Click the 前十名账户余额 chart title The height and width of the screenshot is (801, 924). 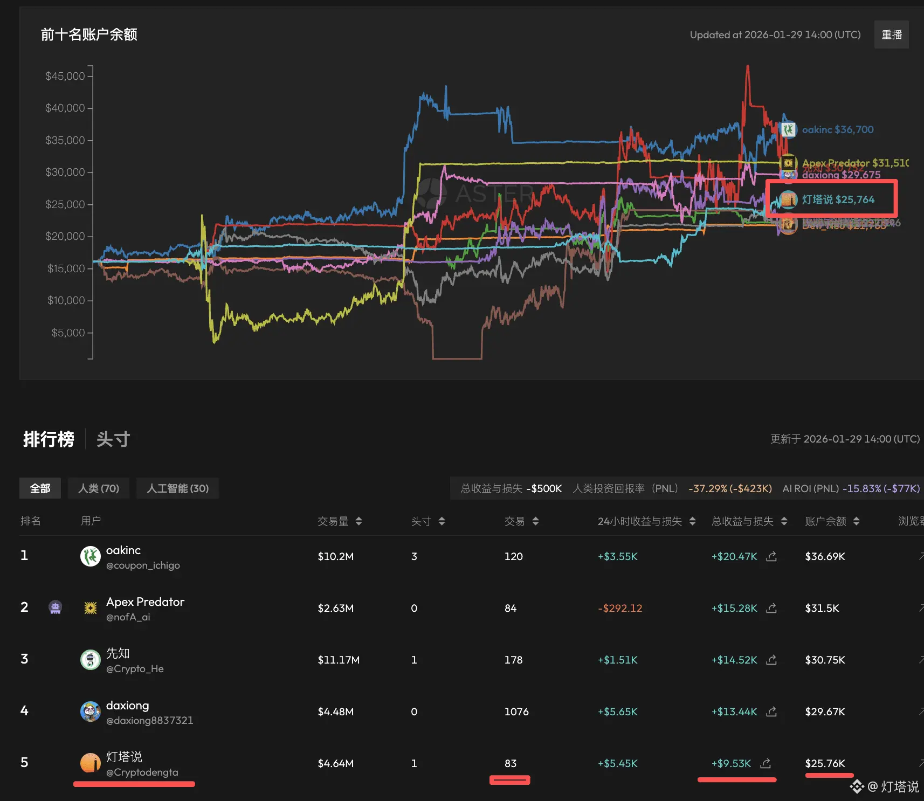pyautogui.click(x=89, y=34)
